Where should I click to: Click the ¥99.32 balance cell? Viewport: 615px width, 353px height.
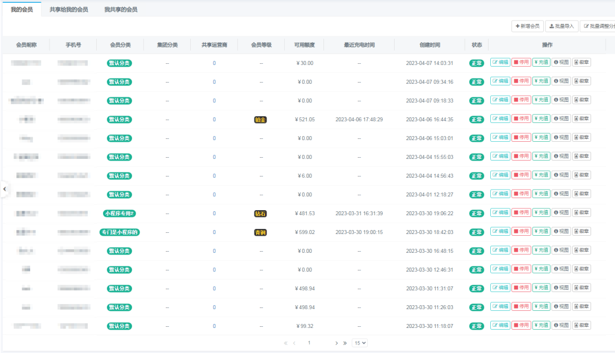click(x=305, y=326)
